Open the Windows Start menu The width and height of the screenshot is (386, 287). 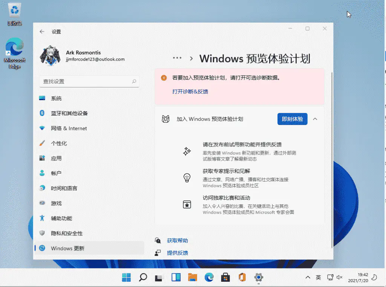click(126, 278)
